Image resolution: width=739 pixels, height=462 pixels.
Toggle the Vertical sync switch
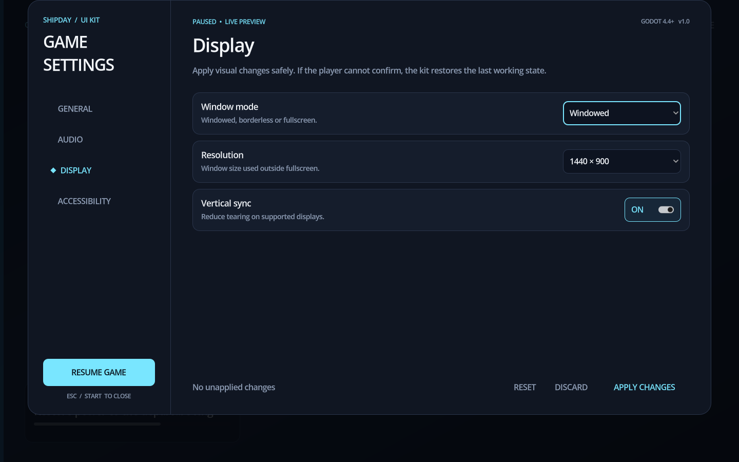[x=652, y=209]
